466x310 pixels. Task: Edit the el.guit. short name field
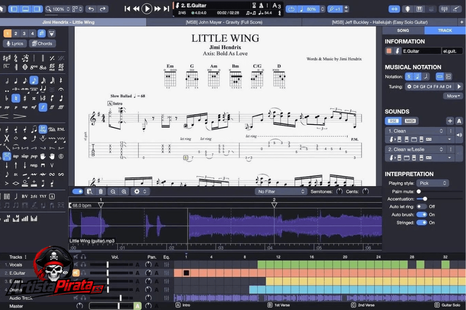(x=452, y=51)
